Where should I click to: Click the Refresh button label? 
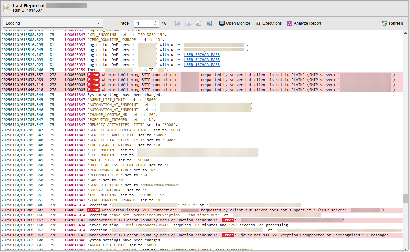[x=396, y=23]
